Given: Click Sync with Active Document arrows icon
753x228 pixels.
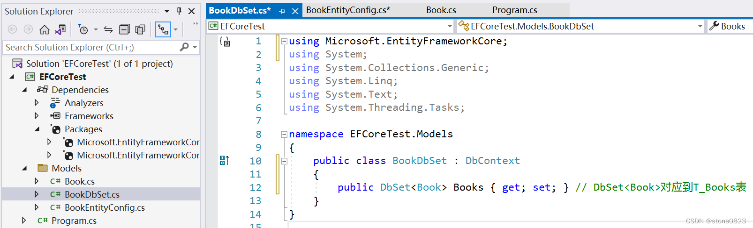Looking at the screenshot, I should click(x=108, y=30).
